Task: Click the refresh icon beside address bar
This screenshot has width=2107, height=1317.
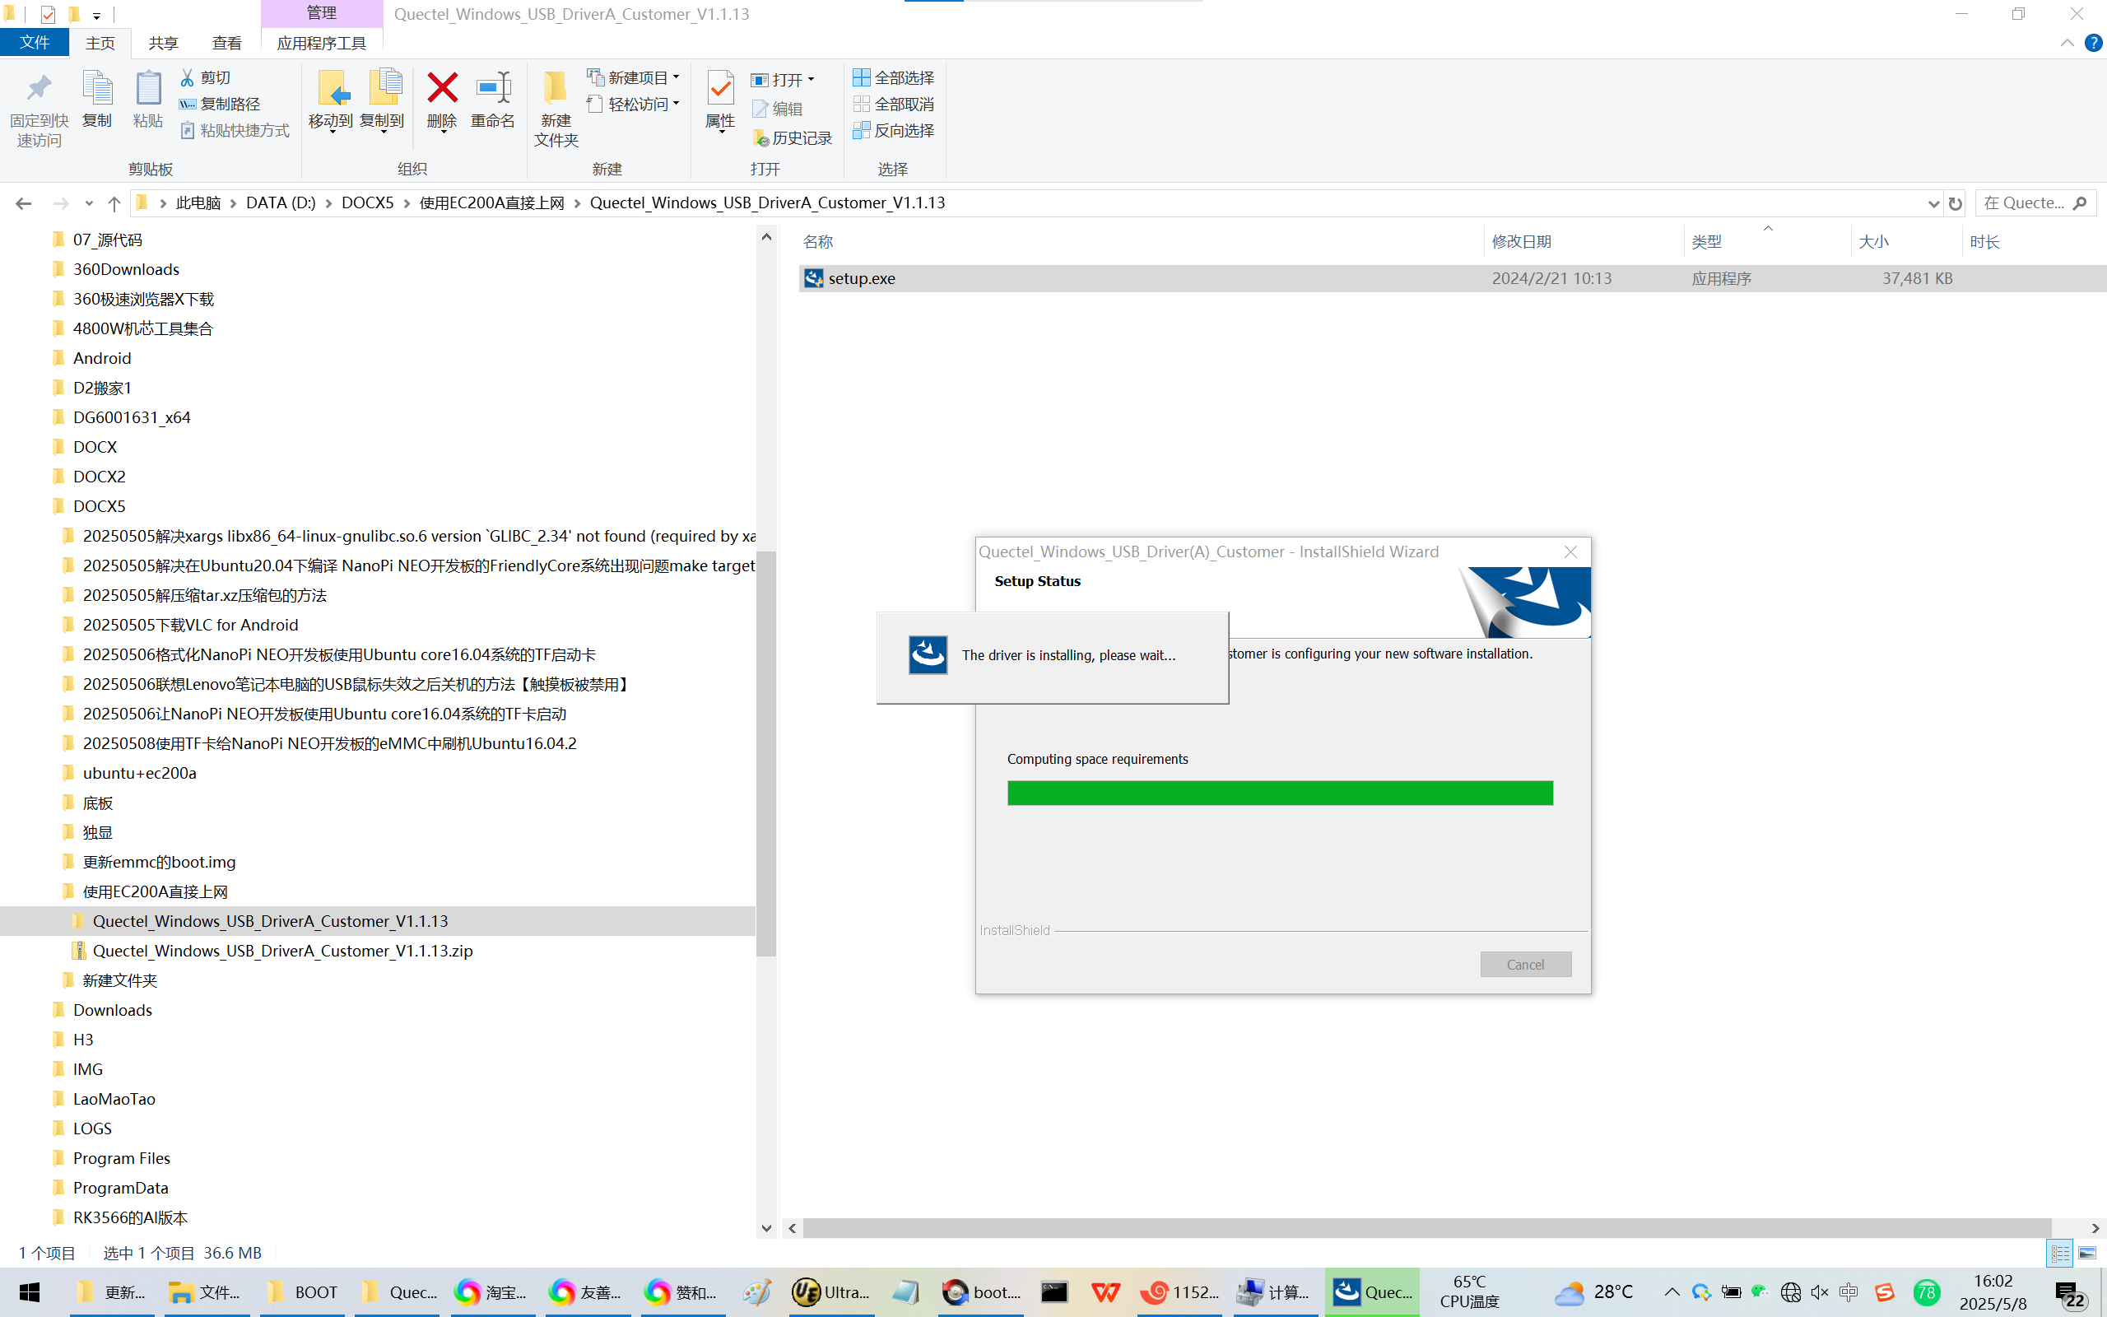Action: tap(1956, 203)
